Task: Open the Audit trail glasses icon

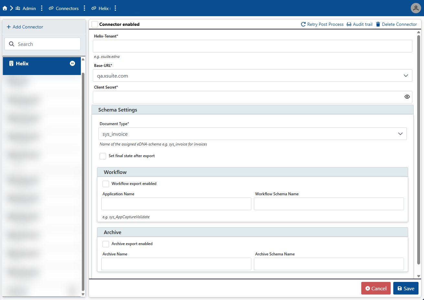Action: point(349,24)
